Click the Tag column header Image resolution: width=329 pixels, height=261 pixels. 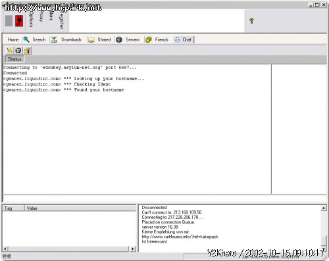(x=13, y=208)
